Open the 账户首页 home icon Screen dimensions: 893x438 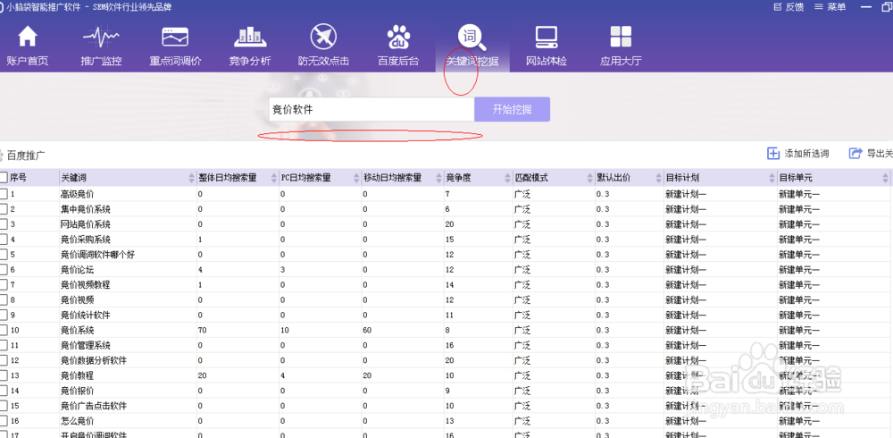point(28,37)
